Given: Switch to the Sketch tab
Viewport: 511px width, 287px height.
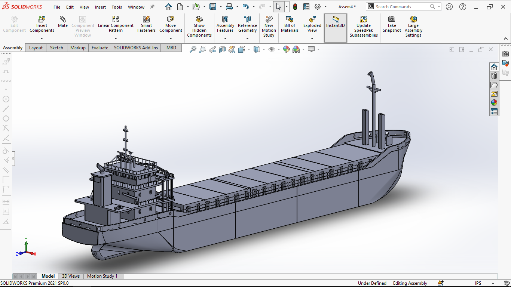Looking at the screenshot, I should coord(57,48).
